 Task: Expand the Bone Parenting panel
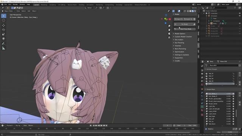(x=180, y=49)
